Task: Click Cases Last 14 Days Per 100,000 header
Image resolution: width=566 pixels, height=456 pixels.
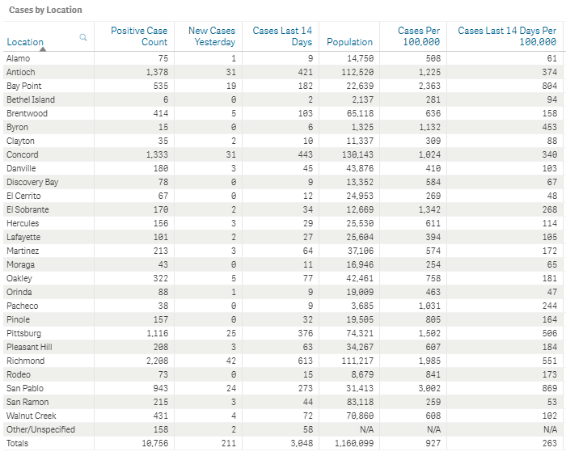Action: 507,36
